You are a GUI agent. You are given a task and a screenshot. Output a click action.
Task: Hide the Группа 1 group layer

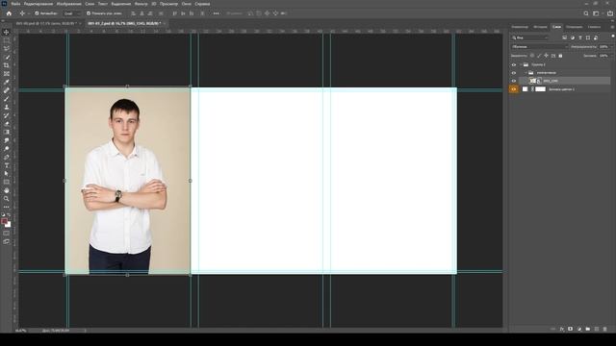[513, 64]
